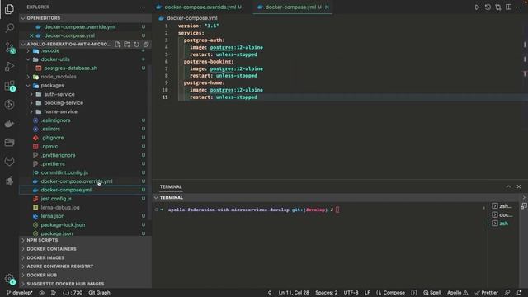The width and height of the screenshot is (528, 297).
Task: Close the docker-compose.yml editor tab
Action: coord(327,7)
